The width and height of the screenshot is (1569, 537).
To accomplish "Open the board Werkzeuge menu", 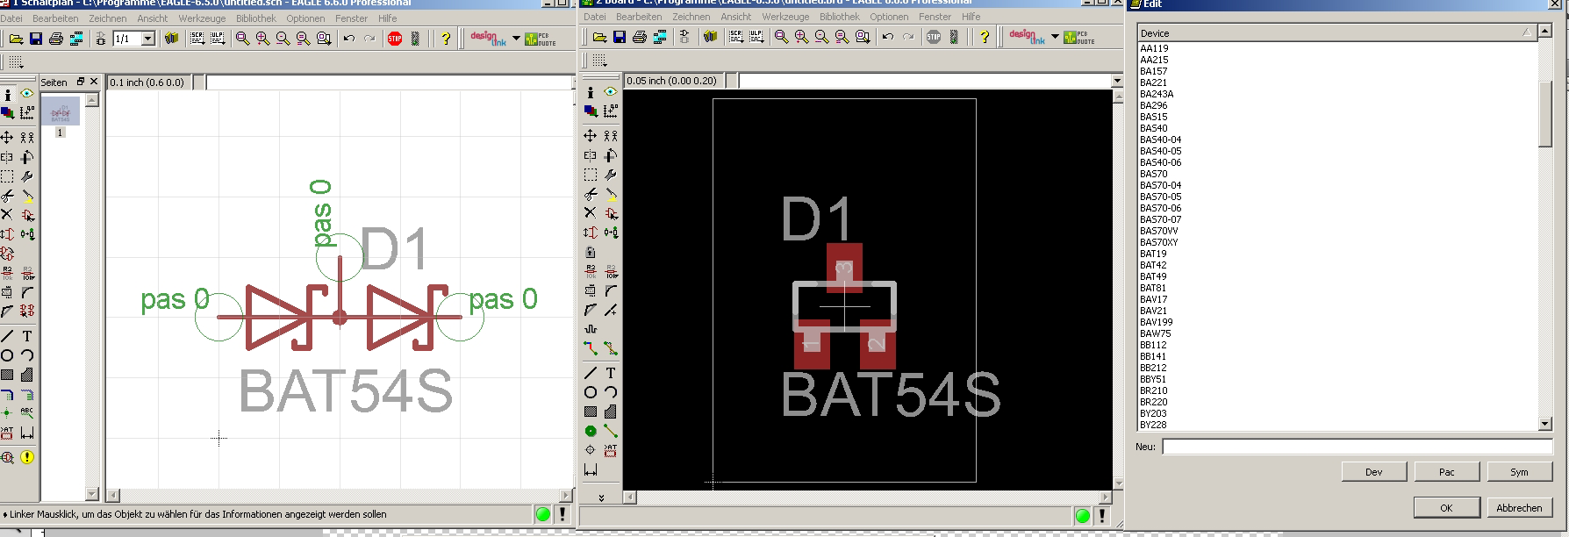I will coord(785,17).
